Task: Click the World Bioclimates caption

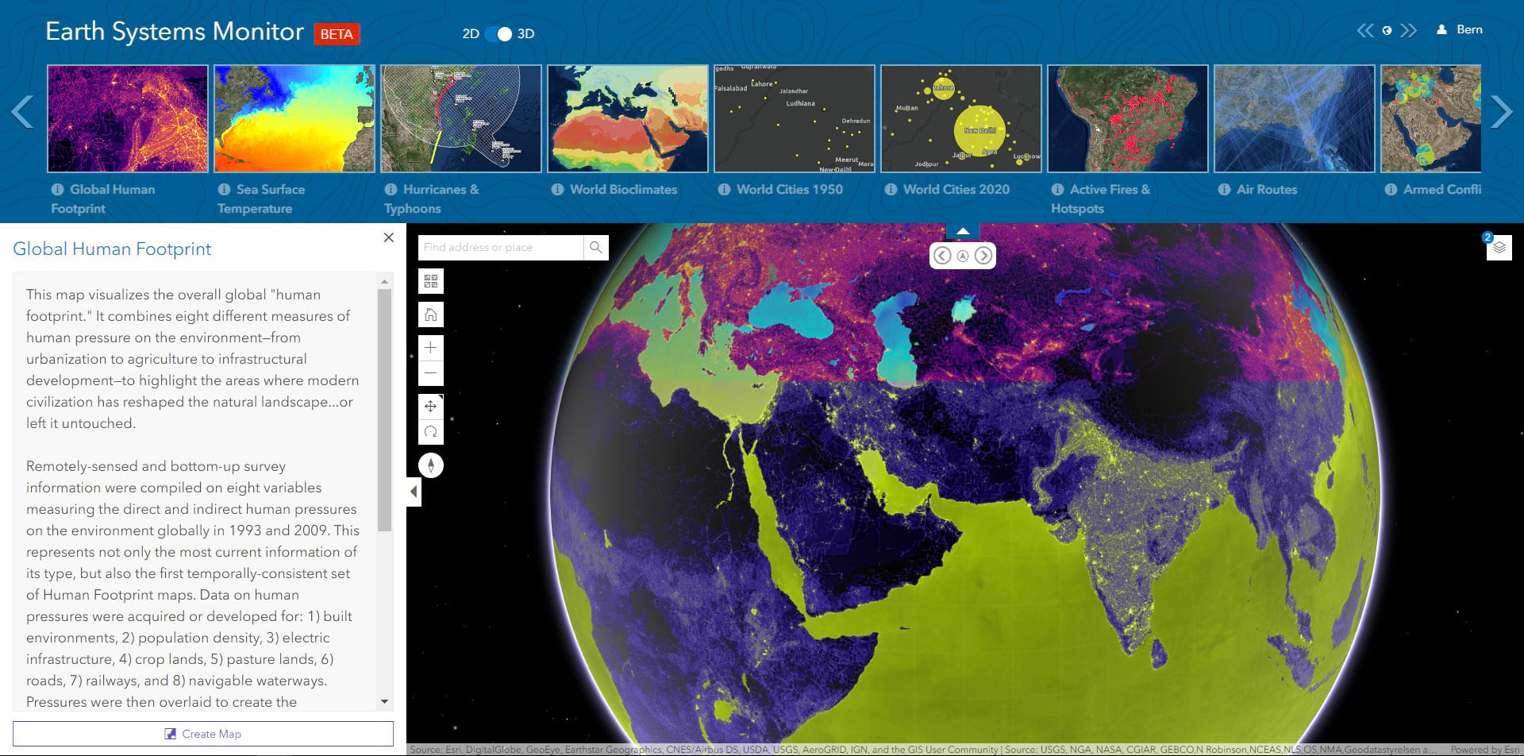Action: point(623,189)
